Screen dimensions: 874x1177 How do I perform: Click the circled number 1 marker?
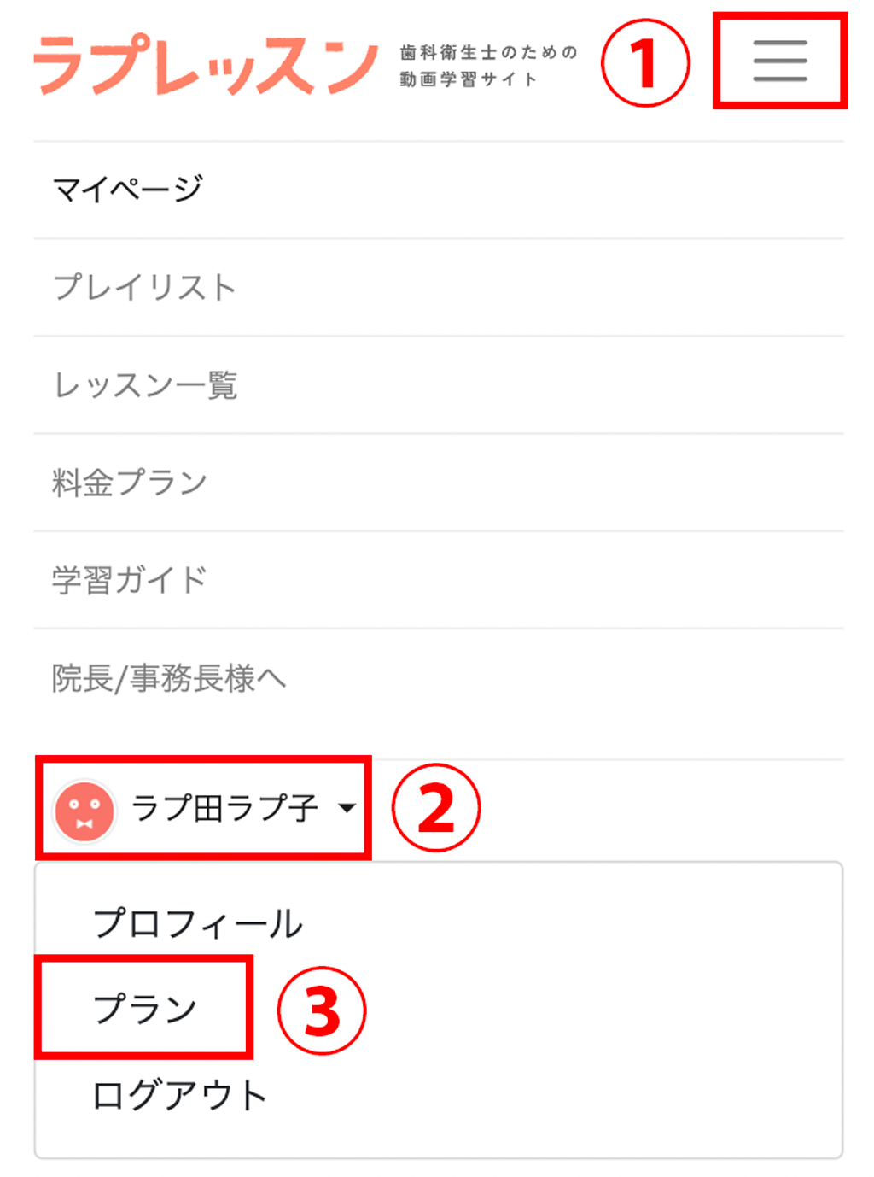tap(645, 63)
